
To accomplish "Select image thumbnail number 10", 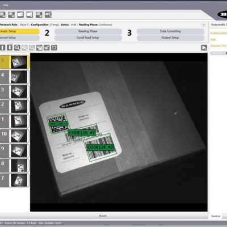I will point(15,136).
